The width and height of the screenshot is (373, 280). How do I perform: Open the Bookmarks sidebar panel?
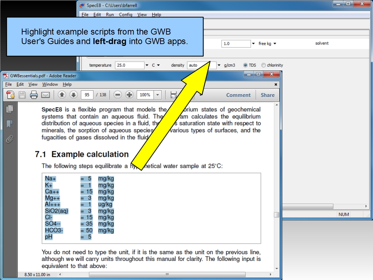pos(10,124)
